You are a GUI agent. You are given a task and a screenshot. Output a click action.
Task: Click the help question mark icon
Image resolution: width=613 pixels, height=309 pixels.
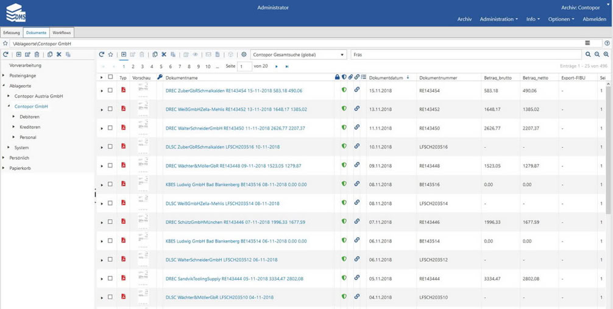click(607, 43)
